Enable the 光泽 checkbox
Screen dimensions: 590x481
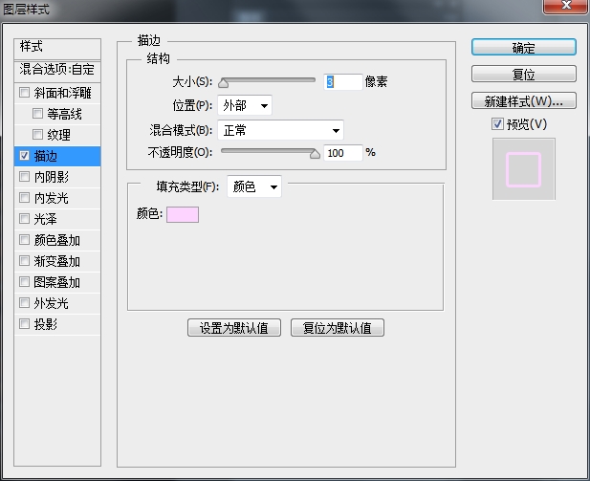pyautogui.click(x=25, y=219)
